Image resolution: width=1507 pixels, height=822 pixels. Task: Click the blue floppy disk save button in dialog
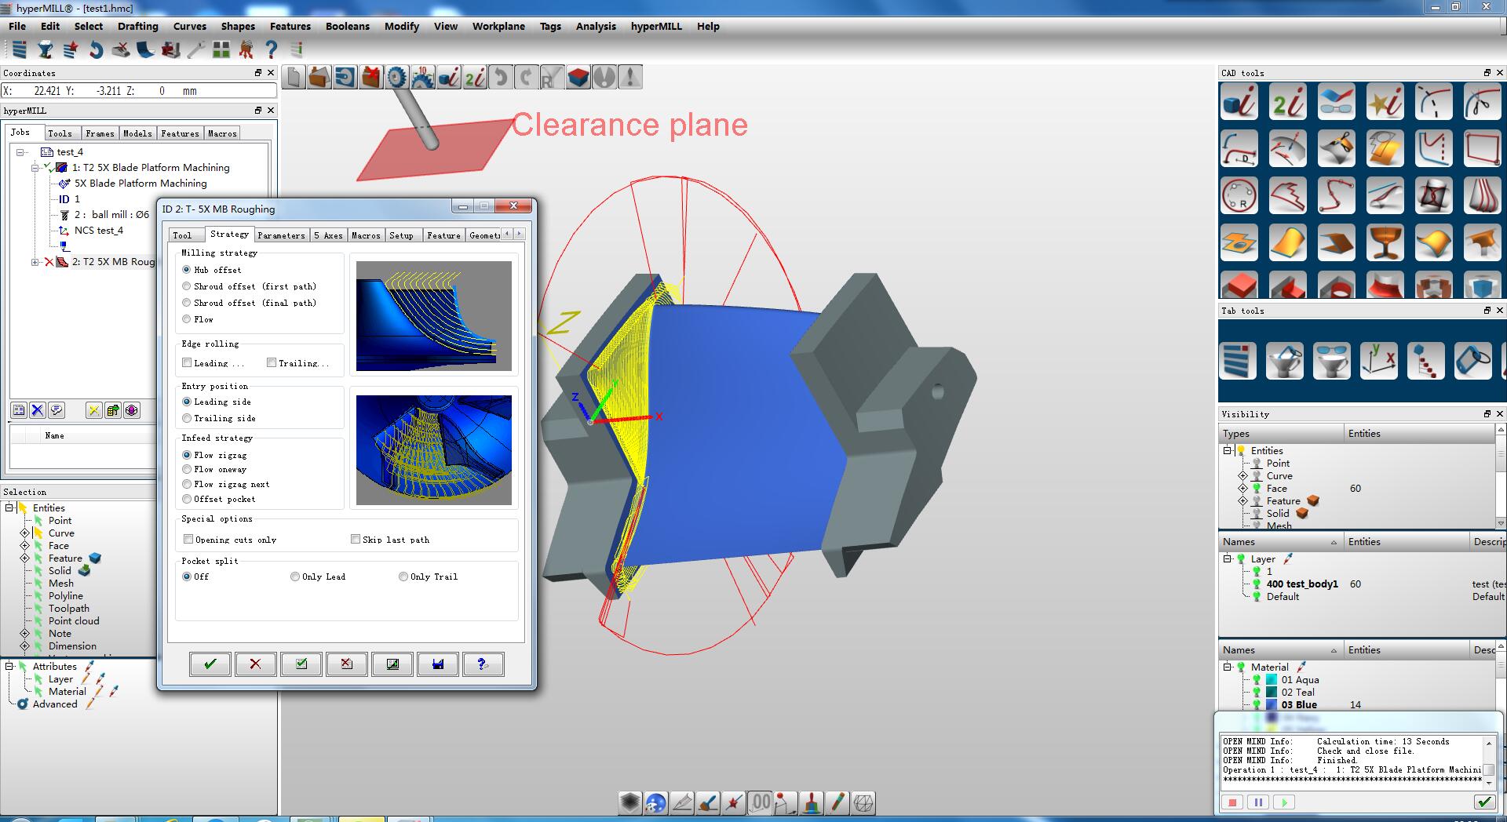point(438,664)
